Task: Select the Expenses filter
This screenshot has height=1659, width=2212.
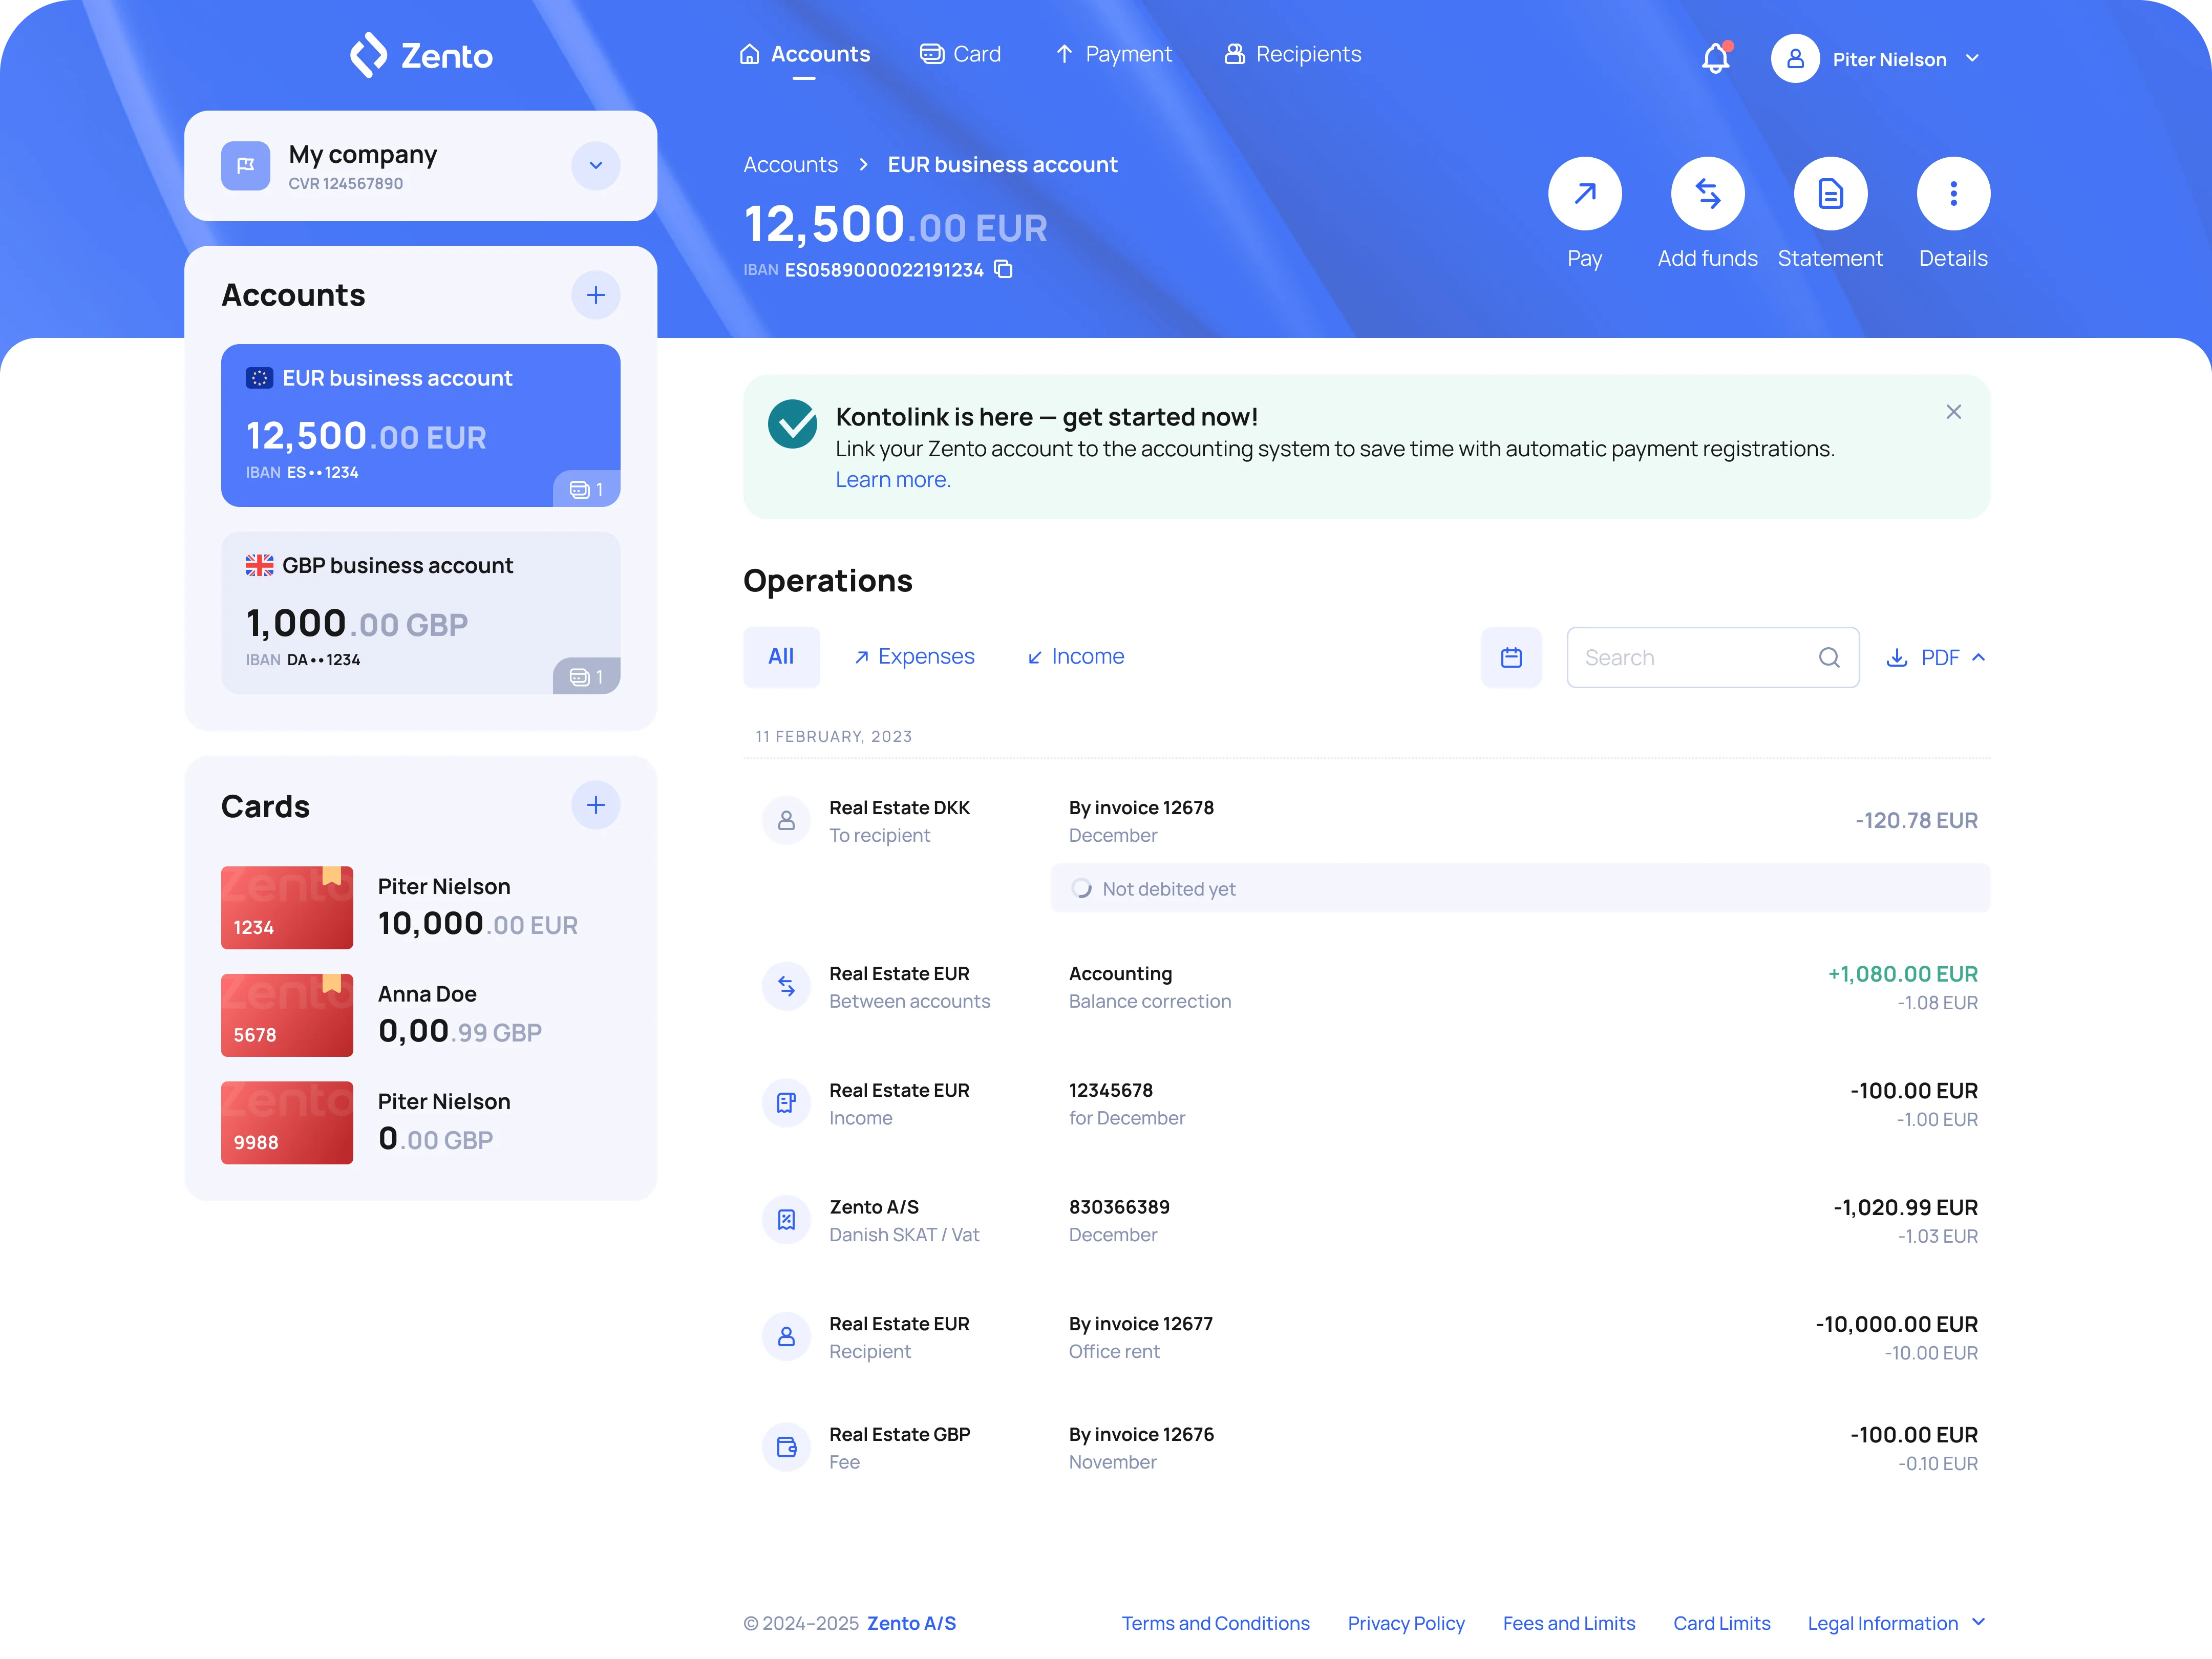Action: 913,656
